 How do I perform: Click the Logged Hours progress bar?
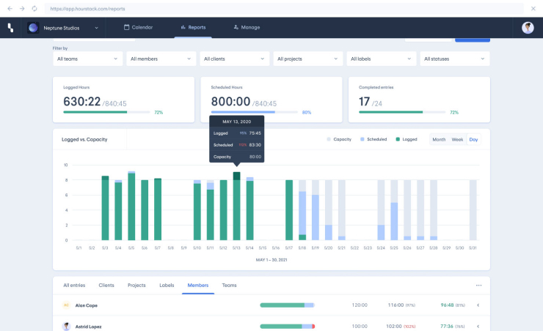pos(106,112)
